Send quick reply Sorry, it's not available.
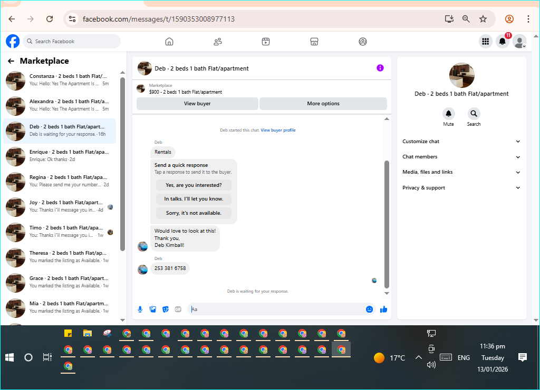540x390 pixels. [194, 213]
